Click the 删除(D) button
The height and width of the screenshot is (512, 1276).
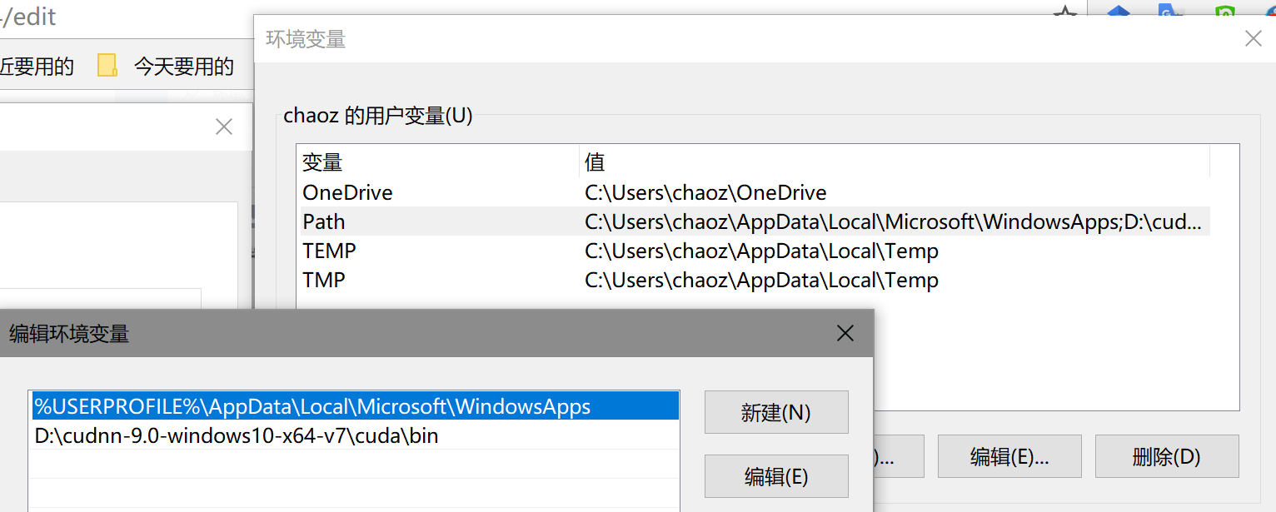1166,456
